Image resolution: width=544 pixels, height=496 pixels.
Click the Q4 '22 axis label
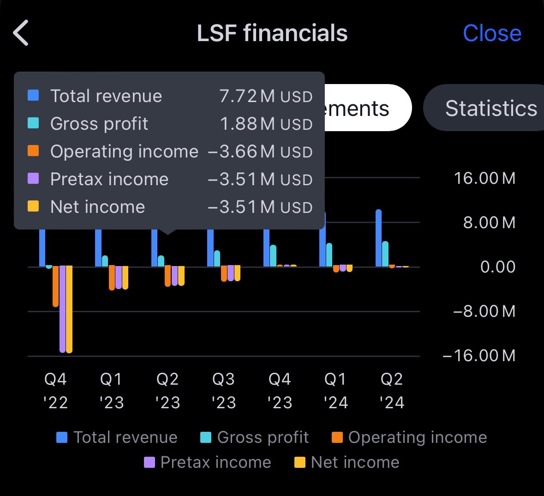55,391
